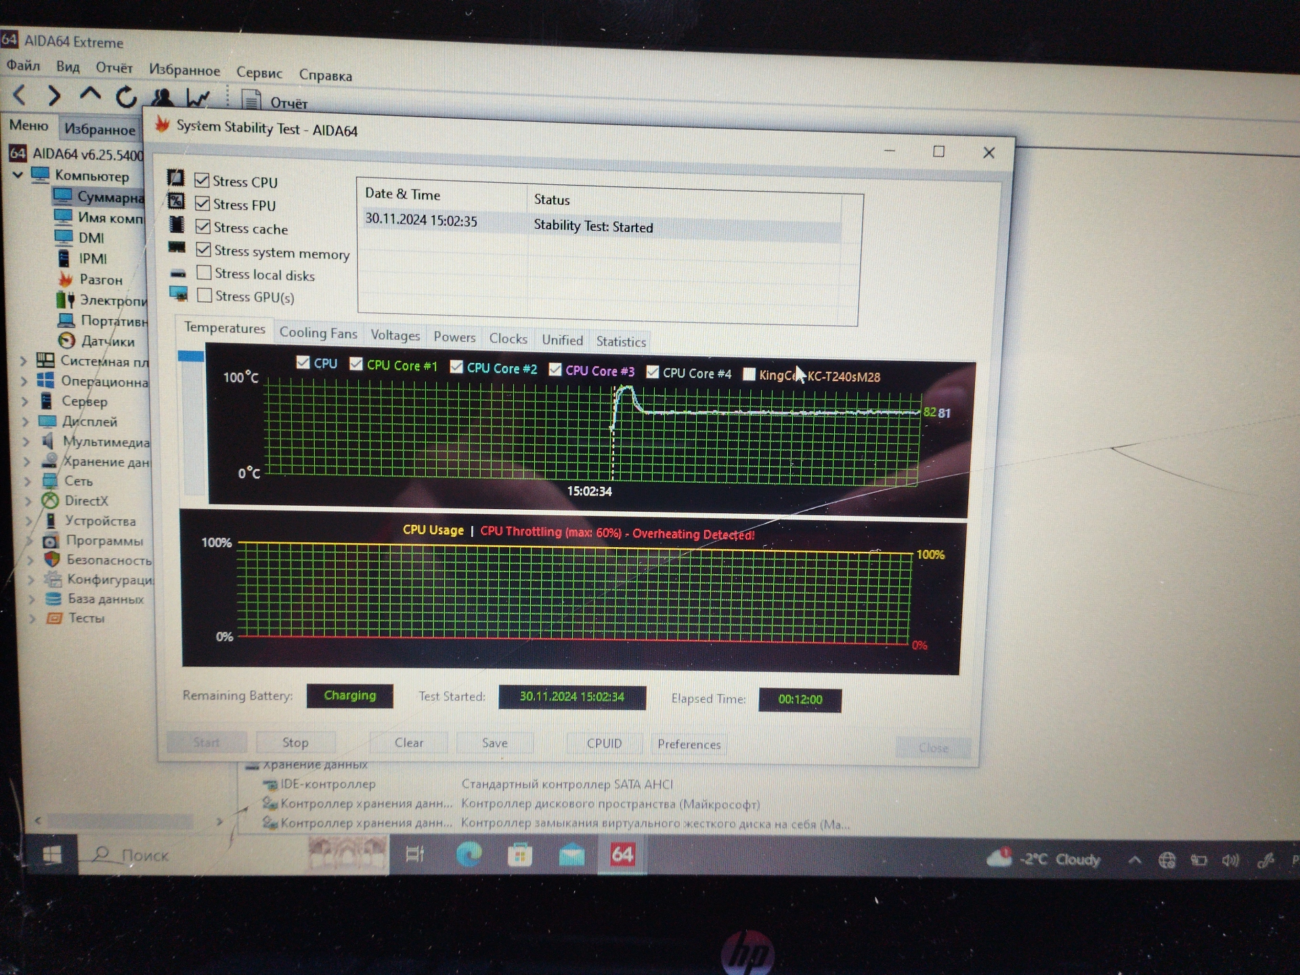Click the Back navigation arrow in AIDA64 toolbar

(19, 95)
